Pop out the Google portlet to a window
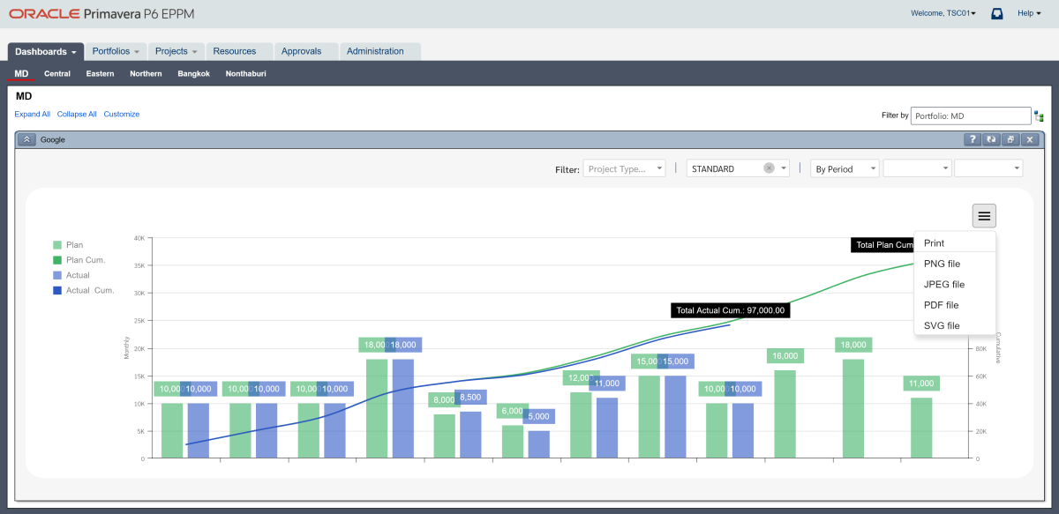 (1010, 139)
